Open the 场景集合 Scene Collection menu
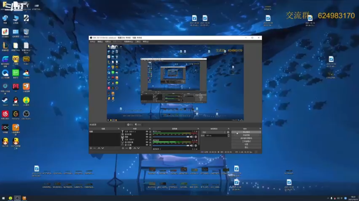 (128, 42)
